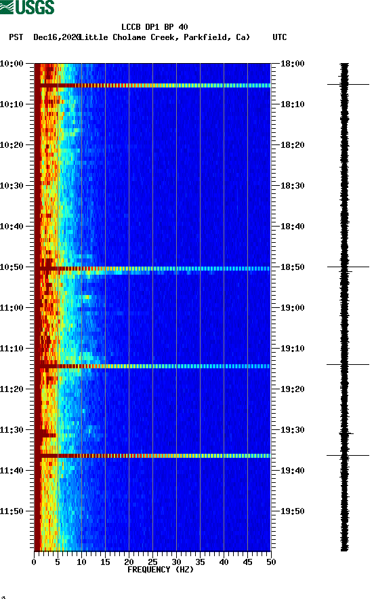Click the 11:00 PST time label
Image resolution: width=374 pixels, height=605 pixels.
pyautogui.click(x=12, y=308)
